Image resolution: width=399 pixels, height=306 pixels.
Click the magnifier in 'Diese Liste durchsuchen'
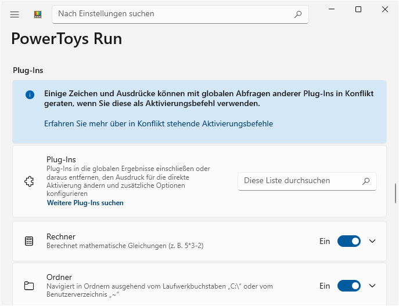[x=366, y=181]
